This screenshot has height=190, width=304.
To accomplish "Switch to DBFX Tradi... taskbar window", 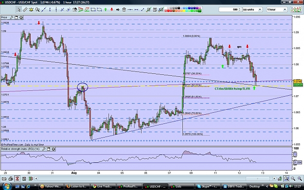I will point(233,187).
